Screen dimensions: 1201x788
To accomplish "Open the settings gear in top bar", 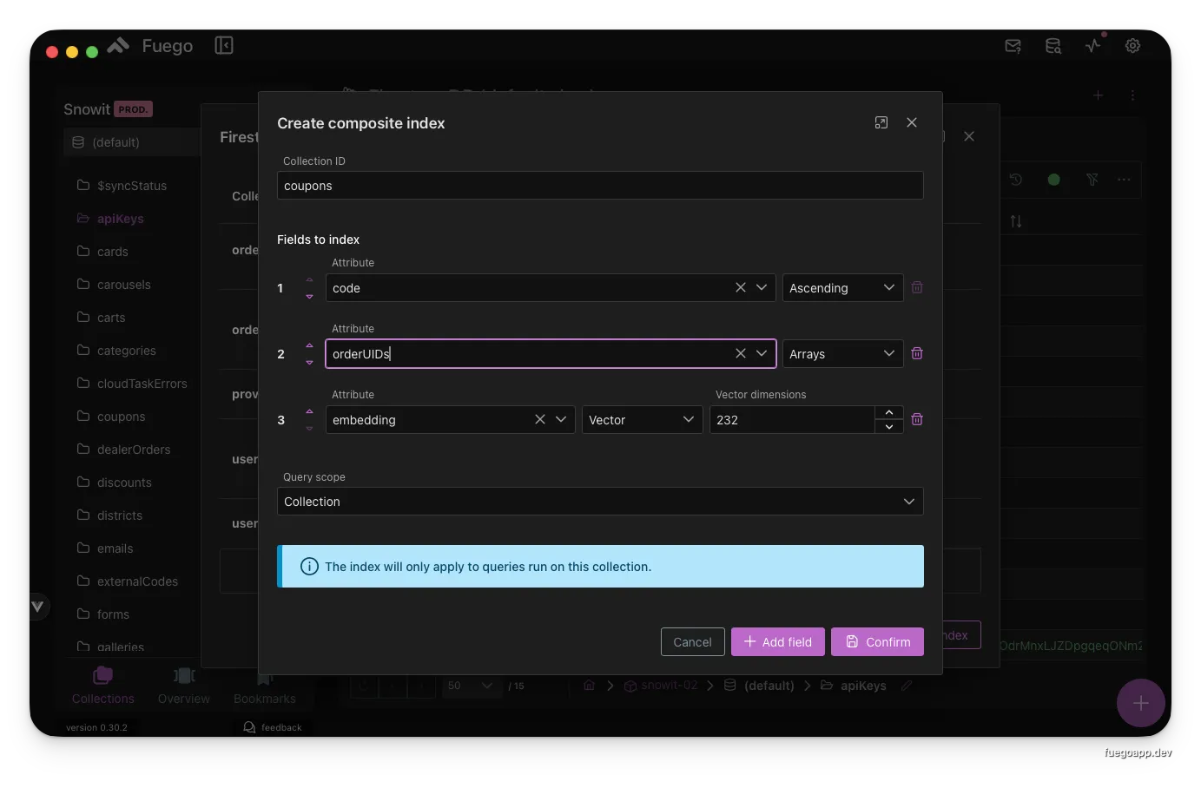I will tap(1132, 46).
